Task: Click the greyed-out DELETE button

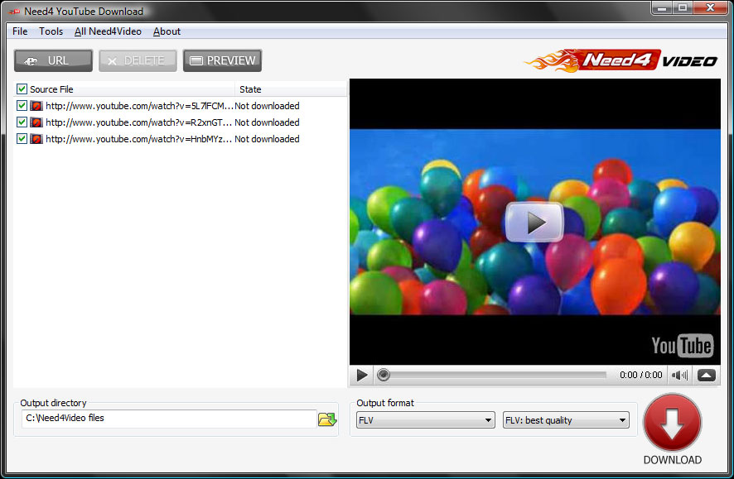Action: tap(138, 60)
